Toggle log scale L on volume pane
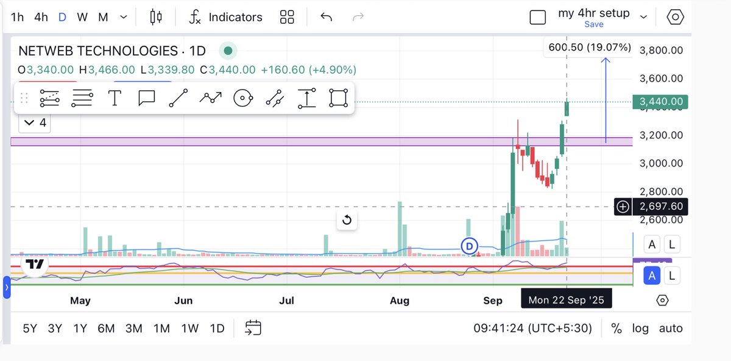The height and width of the screenshot is (361, 731). (672, 245)
